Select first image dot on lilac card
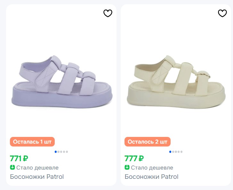The width and height of the screenshot is (233, 190). point(56,152)
